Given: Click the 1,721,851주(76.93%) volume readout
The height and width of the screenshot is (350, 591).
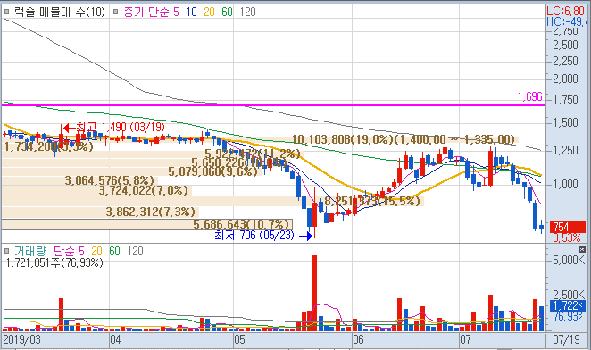Looking at the screenshot, I should [55, 262].
